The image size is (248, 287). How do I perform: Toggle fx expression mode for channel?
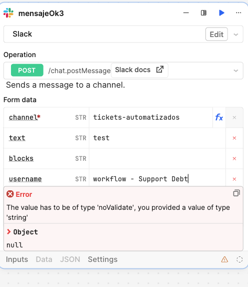point(219,117)
